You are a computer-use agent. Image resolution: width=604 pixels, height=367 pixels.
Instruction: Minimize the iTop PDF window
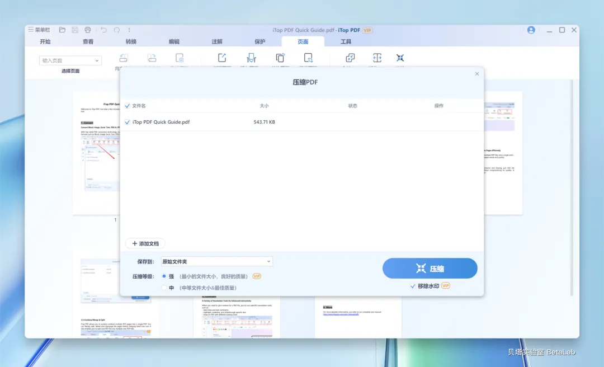point(549,30)
